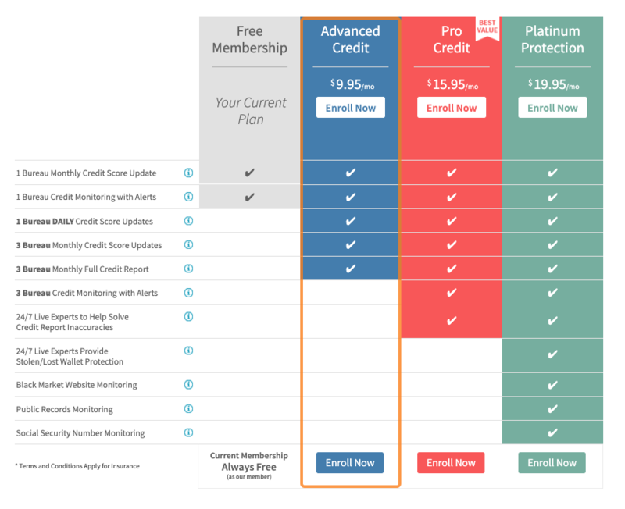
Task: Open info icon for Stolen/Lost Wallet Protection
Action: (188, 351)
